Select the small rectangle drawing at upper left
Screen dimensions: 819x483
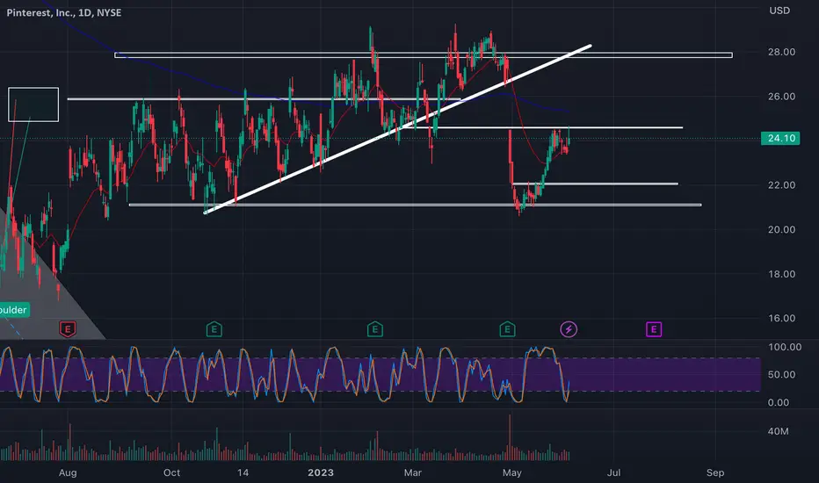pos(33,105)
